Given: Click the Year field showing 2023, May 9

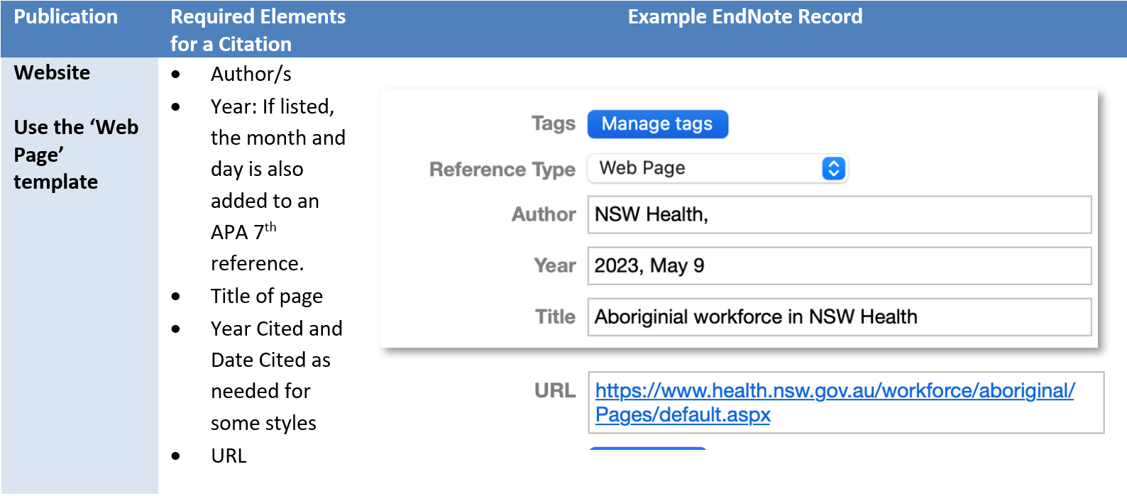Looking at the screenshot, I should 839,265.
